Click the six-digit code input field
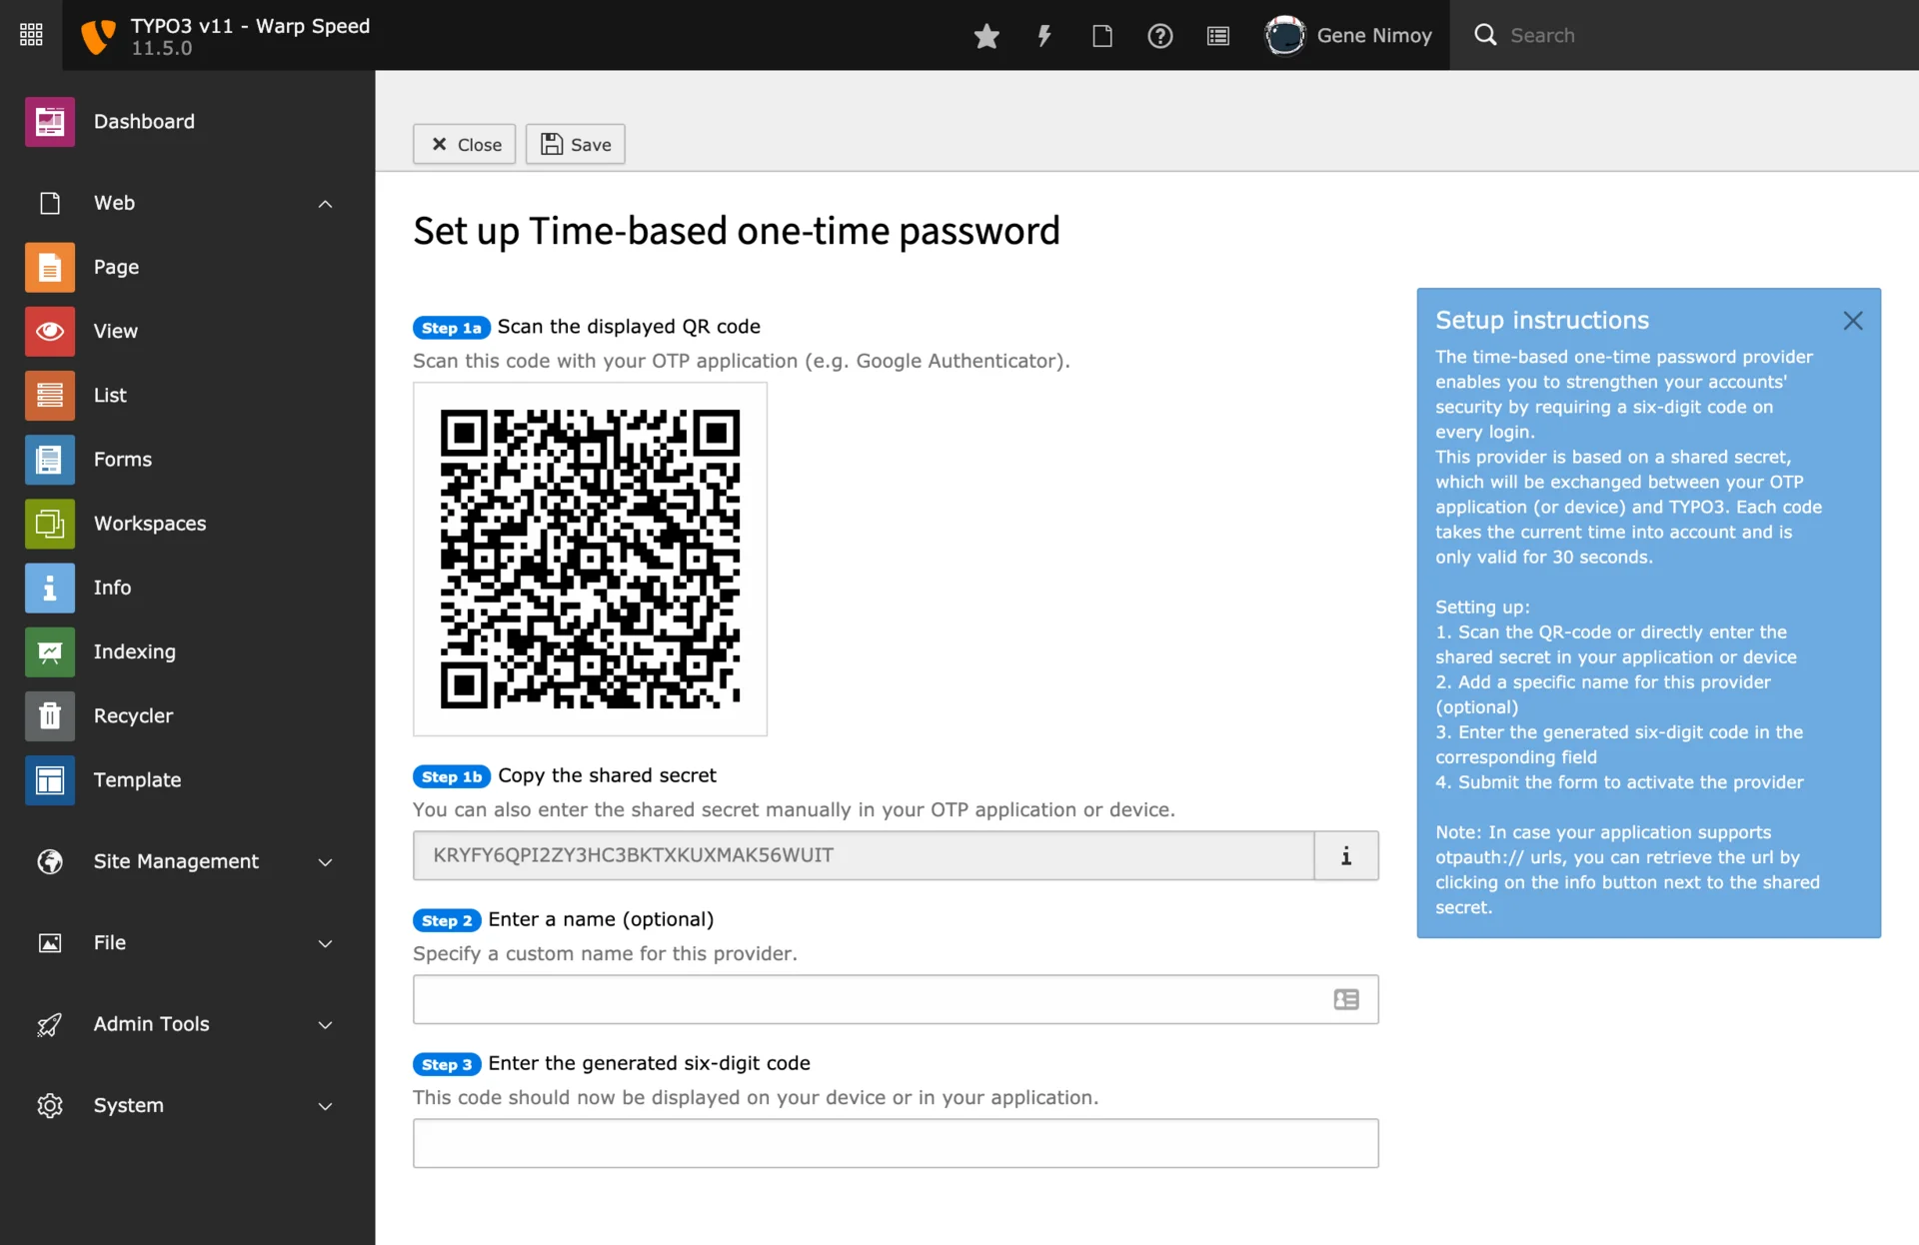The height and width of the screenshot is (1245, 1919). point(895,1142)
